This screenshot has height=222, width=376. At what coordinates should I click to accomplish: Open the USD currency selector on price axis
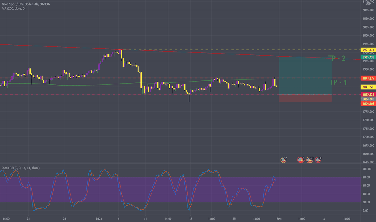click(x=368, y=4)
